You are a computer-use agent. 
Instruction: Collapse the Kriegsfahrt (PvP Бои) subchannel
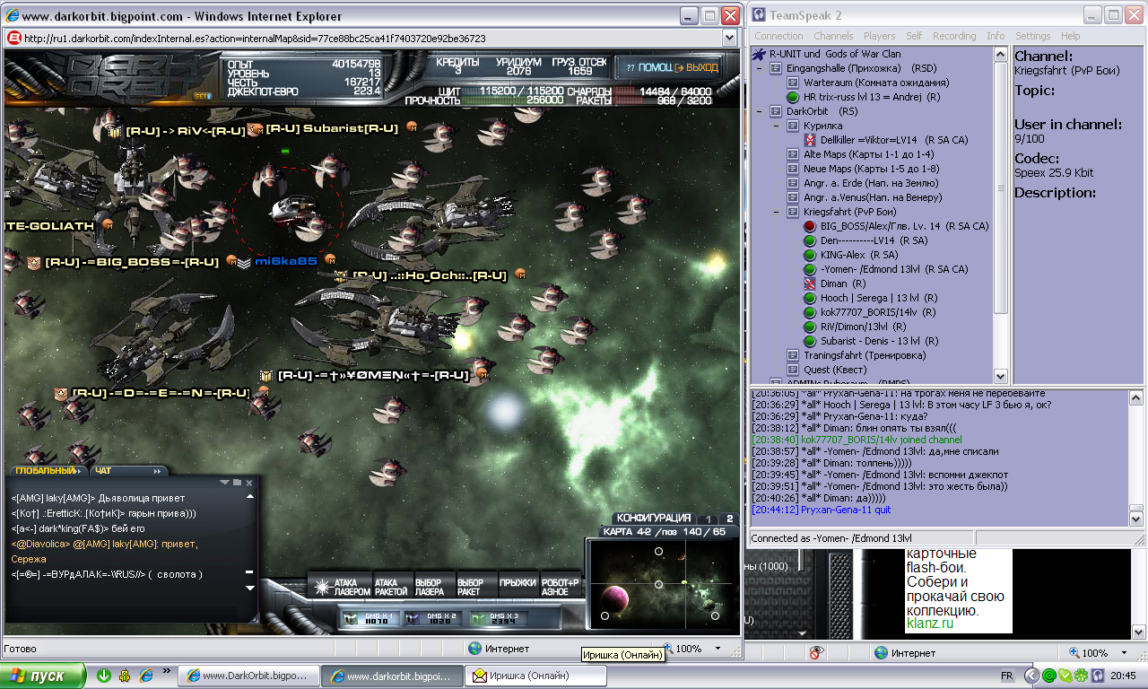click(x=776, y=212)
